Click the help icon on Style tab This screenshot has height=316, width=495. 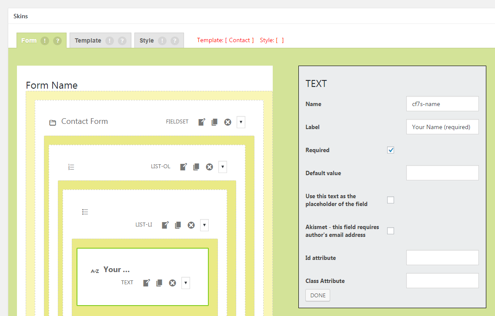point(174,41)
